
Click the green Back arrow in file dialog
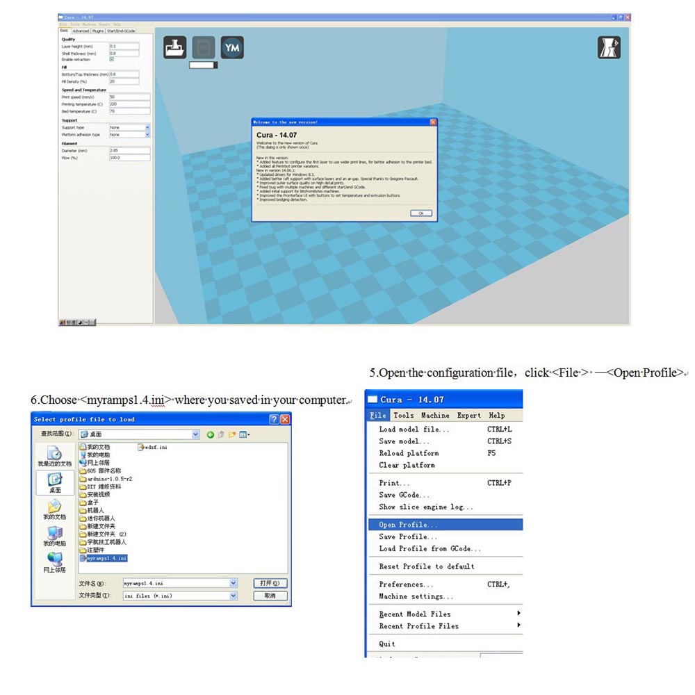(x=211, y=434)
